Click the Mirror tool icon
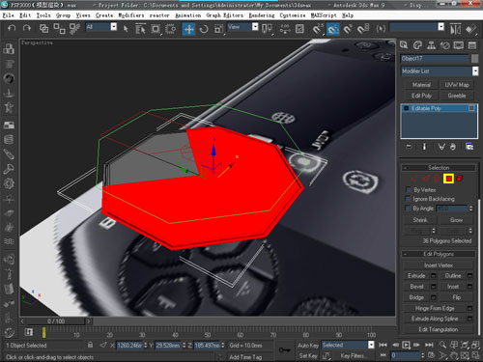 pyautogui.click(x=455, y=29)
